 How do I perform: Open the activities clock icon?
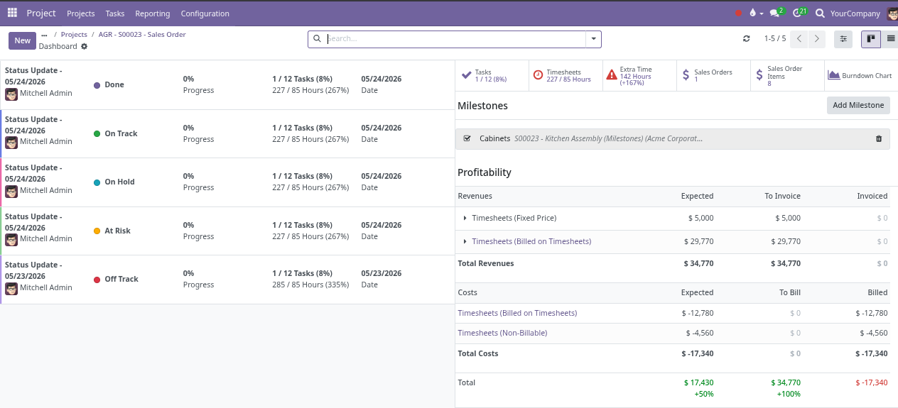click(800, 13)
